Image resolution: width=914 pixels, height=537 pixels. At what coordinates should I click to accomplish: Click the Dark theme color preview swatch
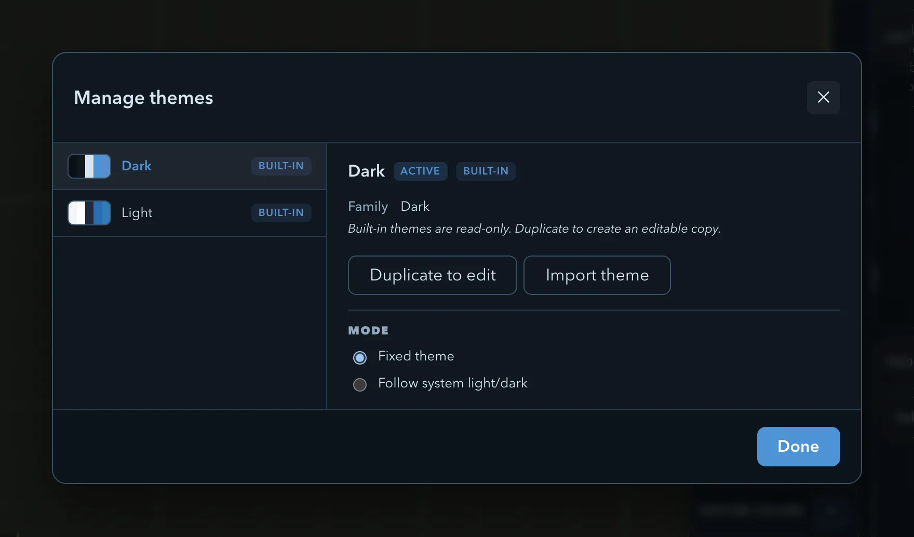point(89,166)
